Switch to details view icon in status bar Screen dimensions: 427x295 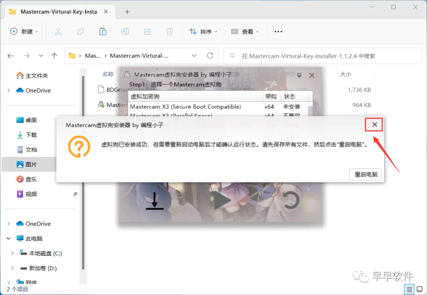[409, 289]
